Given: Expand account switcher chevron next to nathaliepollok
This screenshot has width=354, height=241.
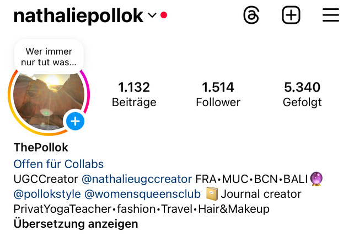Looking at the screenshot, I should (152, 15).
